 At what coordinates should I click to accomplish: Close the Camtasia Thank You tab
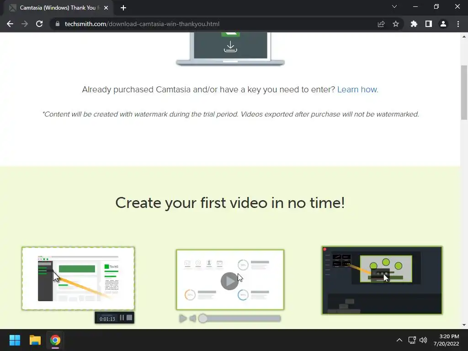point(106,8)
